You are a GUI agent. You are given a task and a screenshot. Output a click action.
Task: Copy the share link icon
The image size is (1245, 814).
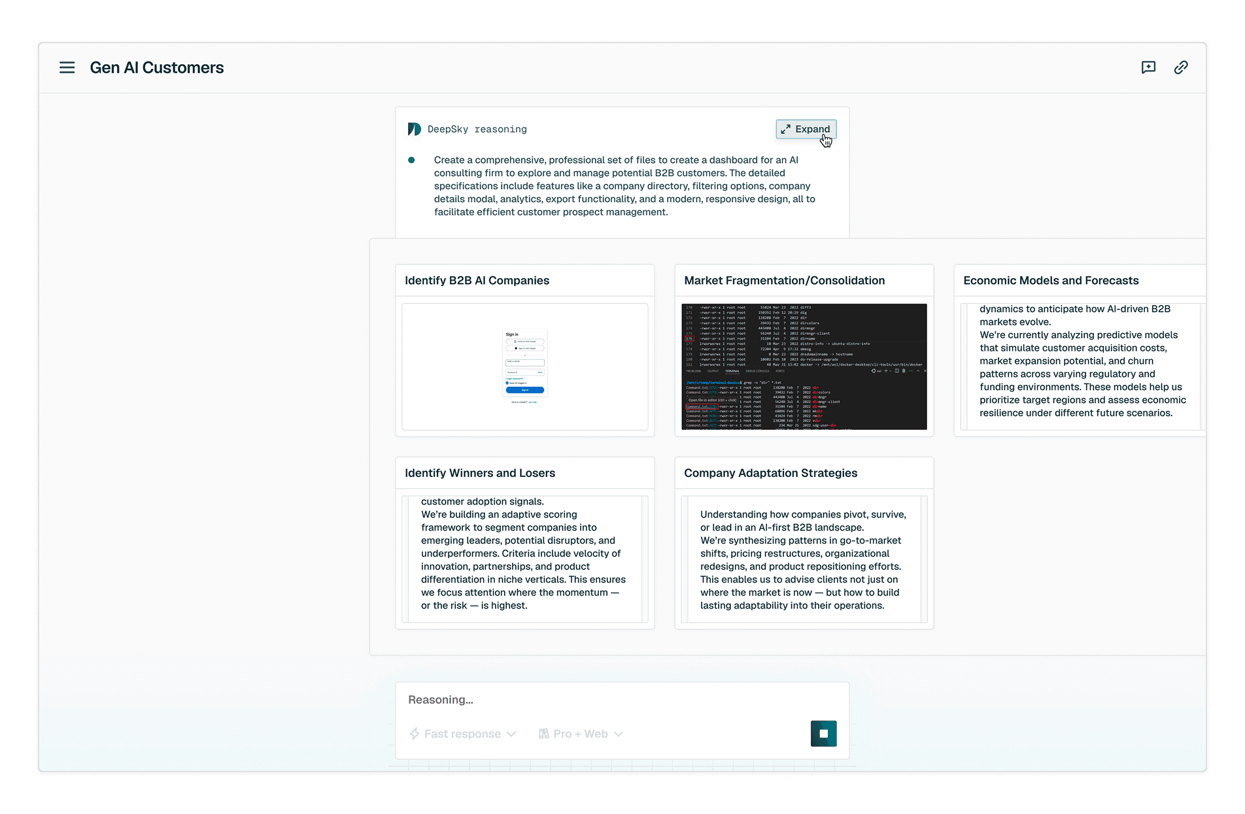tap(1181, 67)
